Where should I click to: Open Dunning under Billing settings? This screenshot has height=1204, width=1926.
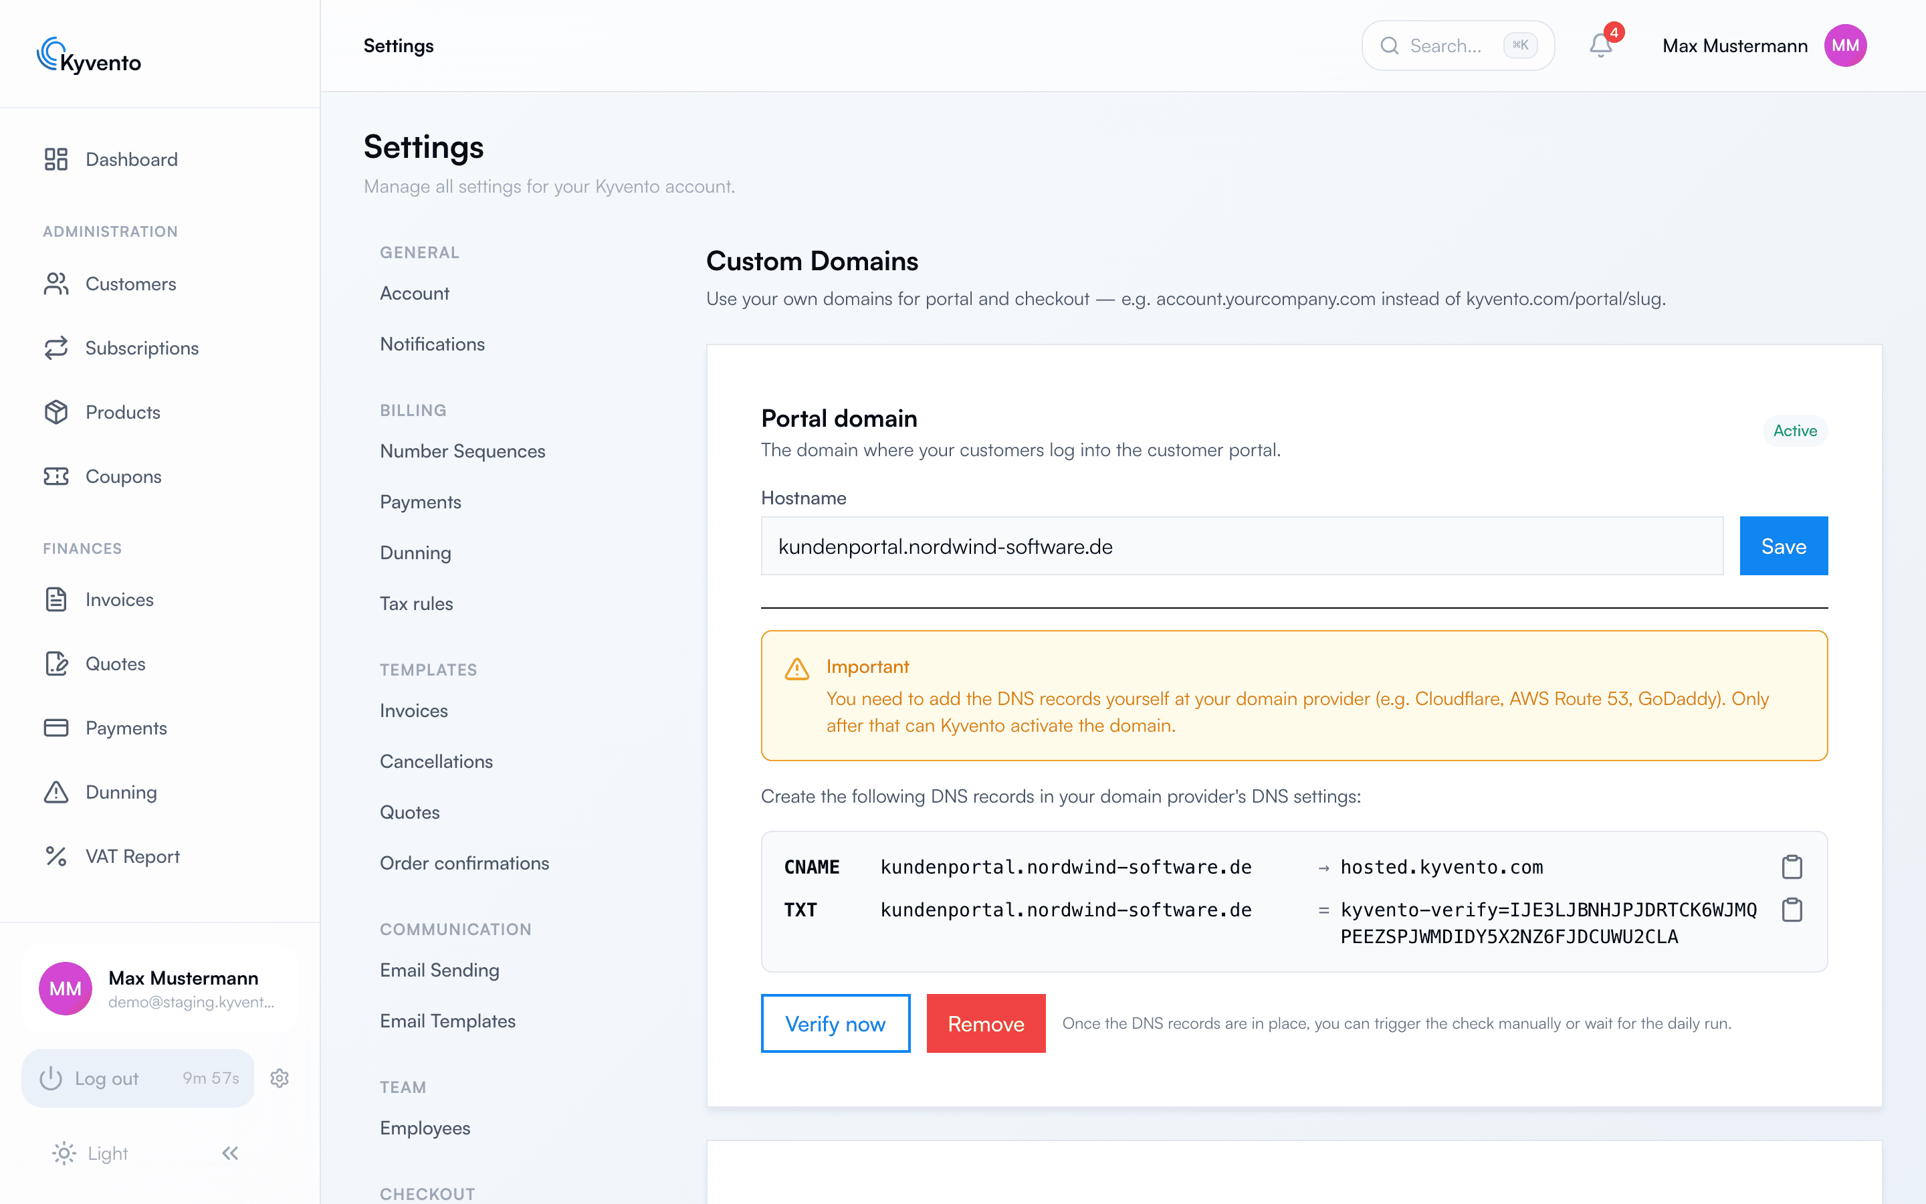[415, 553]
